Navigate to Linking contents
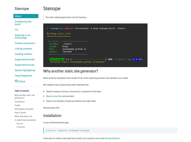This screenshot has height=142, width=191. pyautogui.click(x=24, y=49)
